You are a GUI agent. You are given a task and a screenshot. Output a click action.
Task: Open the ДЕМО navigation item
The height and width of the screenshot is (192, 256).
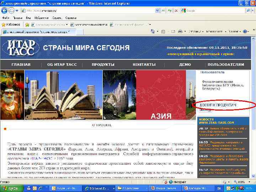185,65
